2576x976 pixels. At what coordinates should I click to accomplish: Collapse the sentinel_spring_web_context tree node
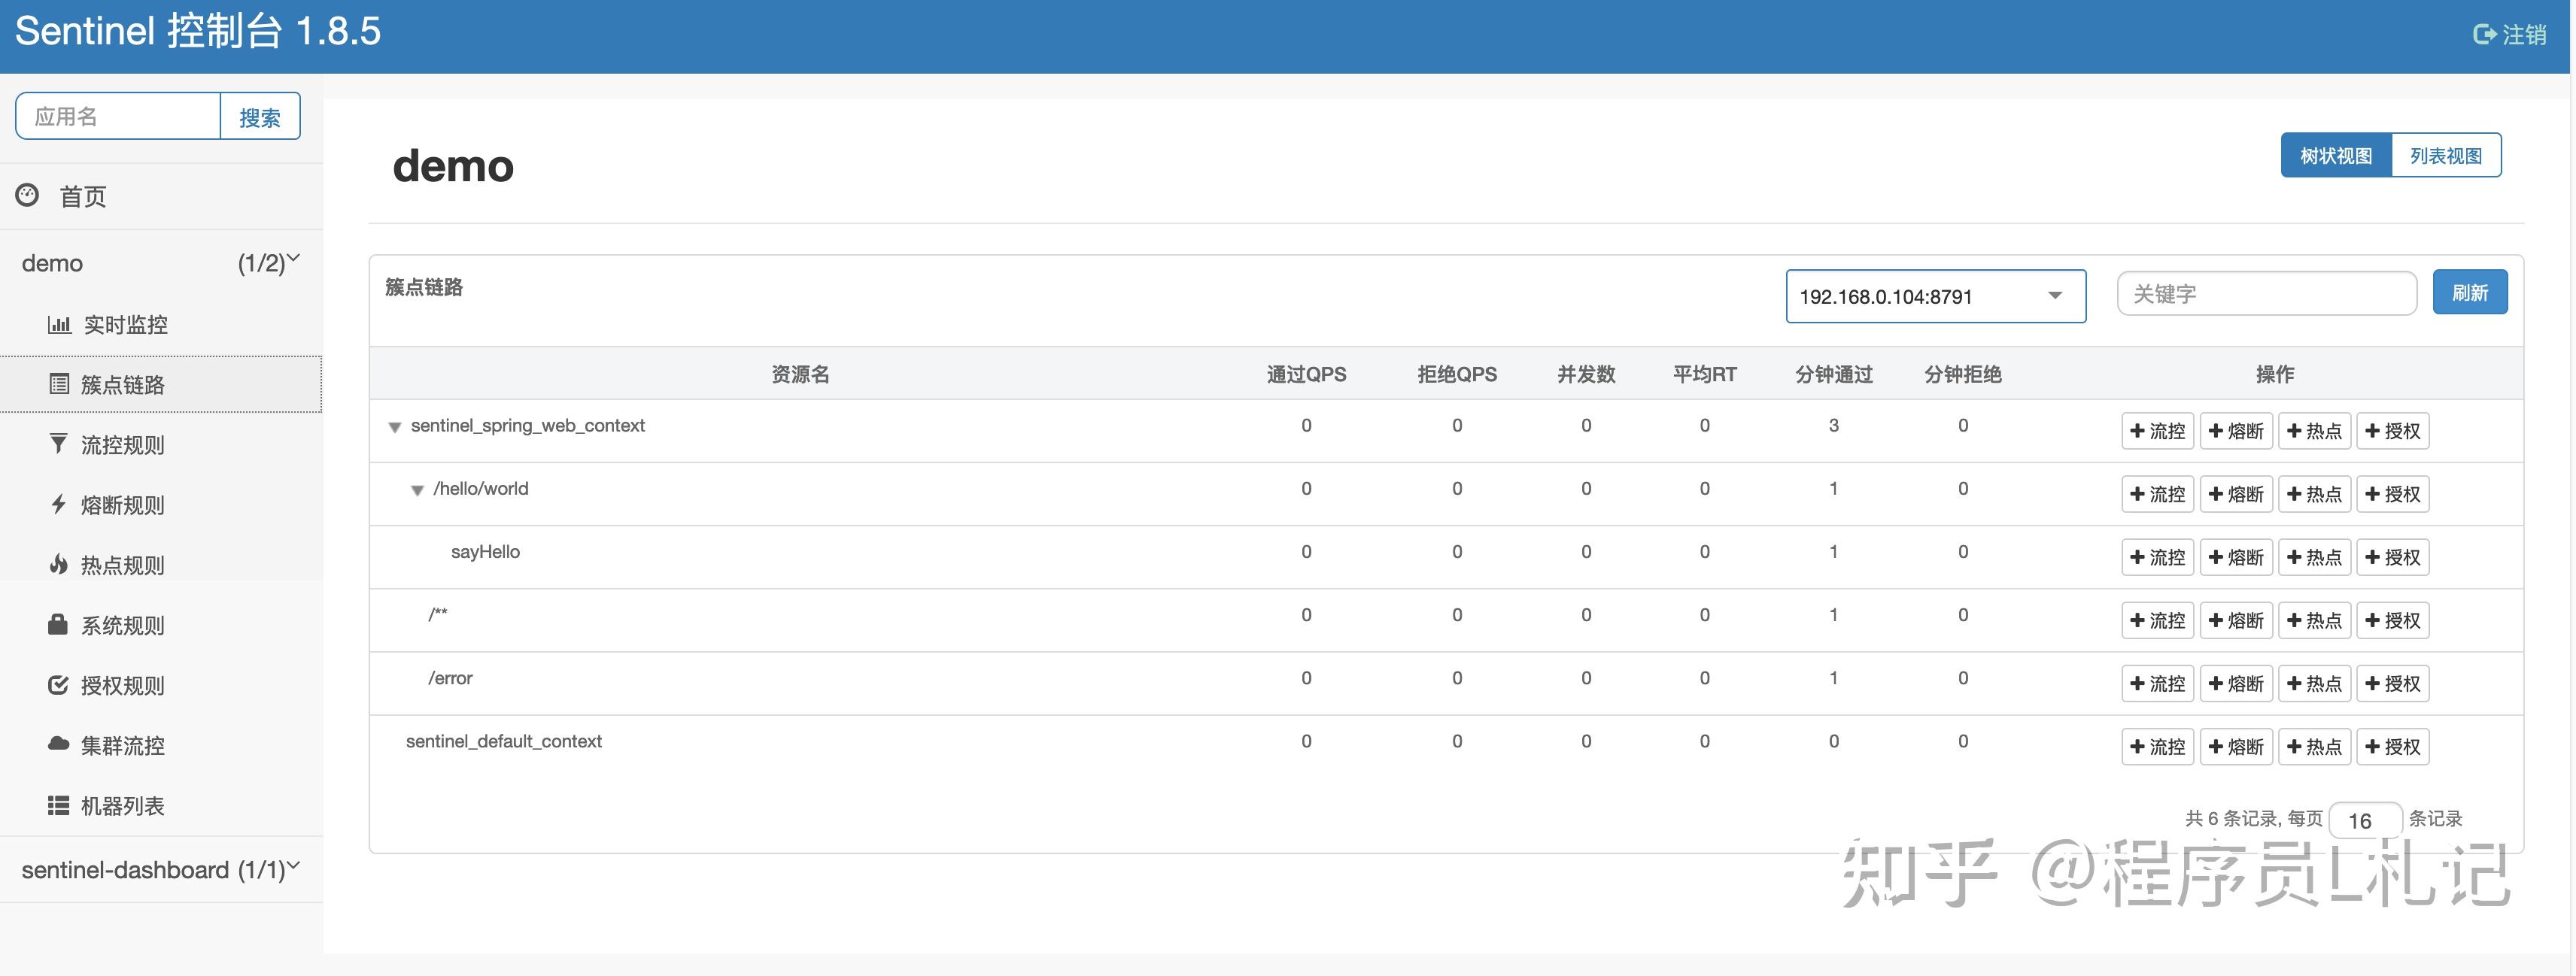(x=395, y=428)
